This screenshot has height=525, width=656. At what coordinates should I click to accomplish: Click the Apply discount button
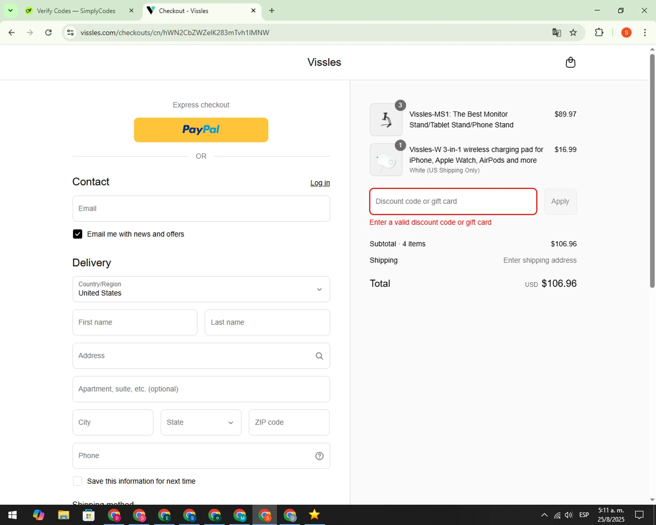560,201
